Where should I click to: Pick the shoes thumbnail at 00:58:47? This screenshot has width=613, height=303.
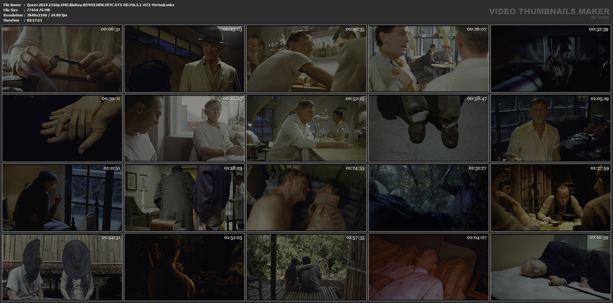(429, 128)
